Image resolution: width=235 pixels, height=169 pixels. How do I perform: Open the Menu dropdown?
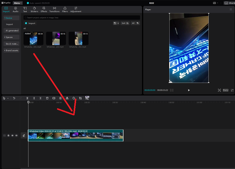[x=18, y=3]
